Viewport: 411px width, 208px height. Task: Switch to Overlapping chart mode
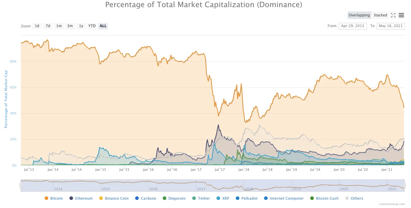(x=359, y=15)
